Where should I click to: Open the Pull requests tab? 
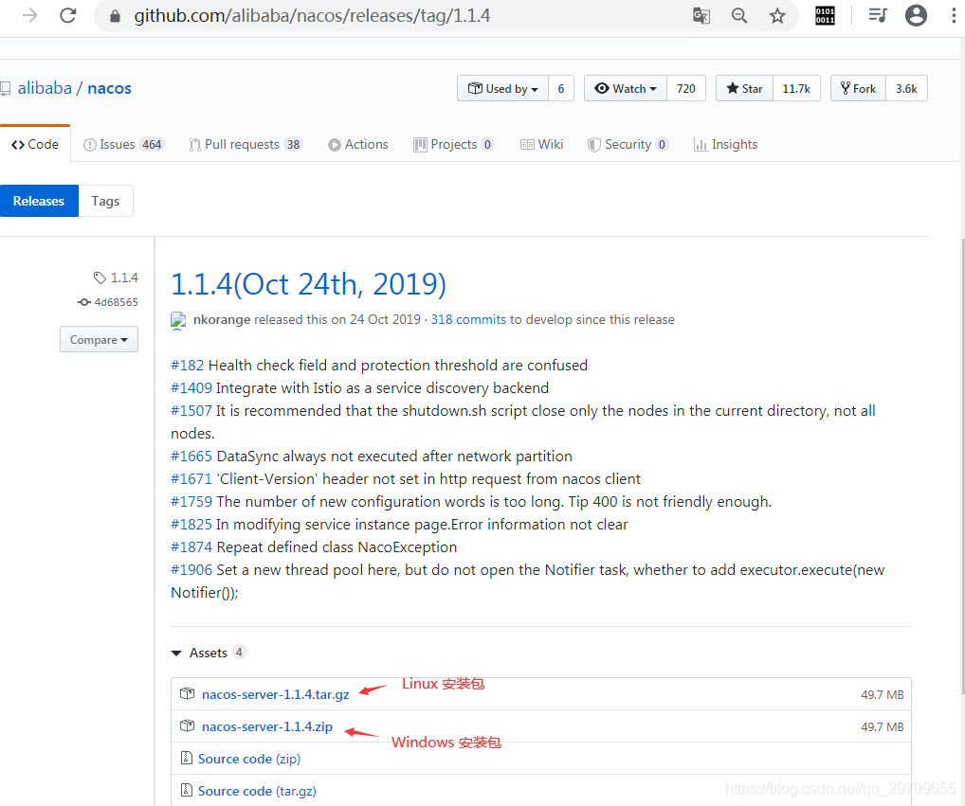246,145
